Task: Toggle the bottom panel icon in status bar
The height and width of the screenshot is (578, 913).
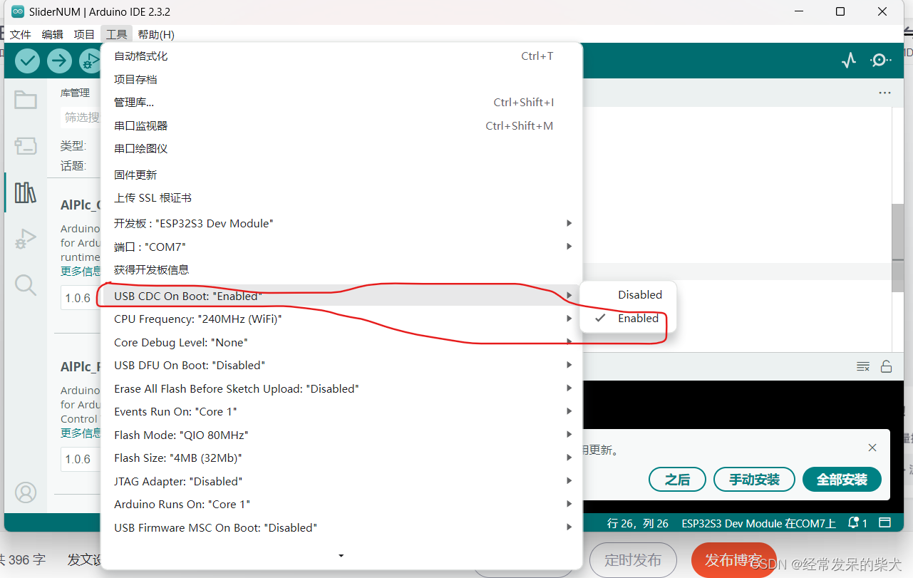Action: coord(884,523)
